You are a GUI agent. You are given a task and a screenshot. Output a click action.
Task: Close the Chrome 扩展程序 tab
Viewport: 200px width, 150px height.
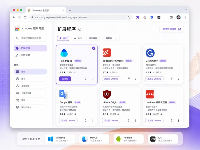click(63, 10)
